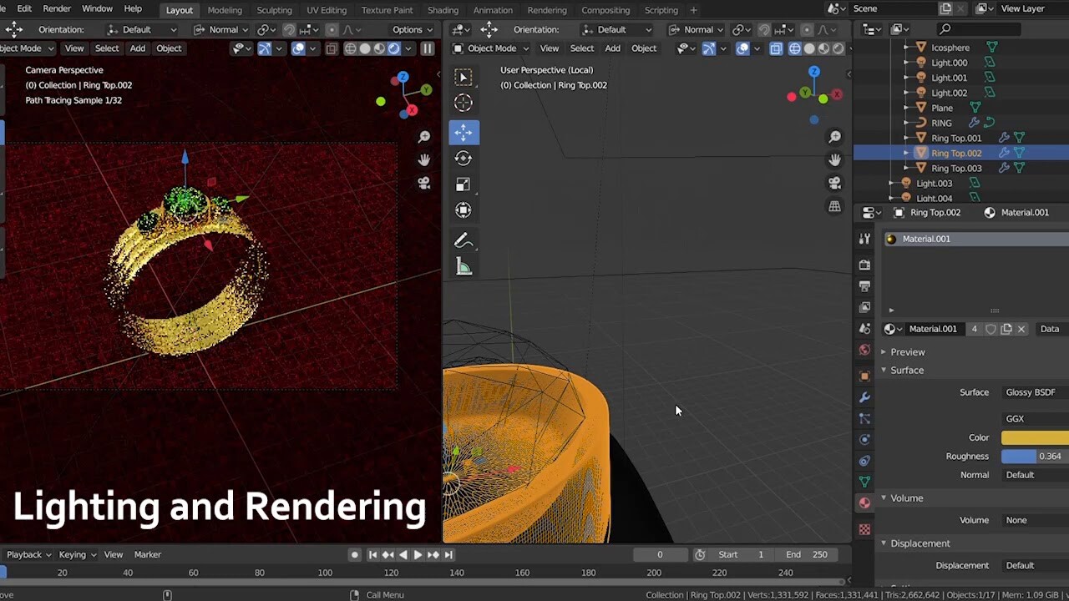The height and width of the screenshot is (601, 1069).
Task: Open the Object Mode dropdown
Action: [x=491, y=48]
